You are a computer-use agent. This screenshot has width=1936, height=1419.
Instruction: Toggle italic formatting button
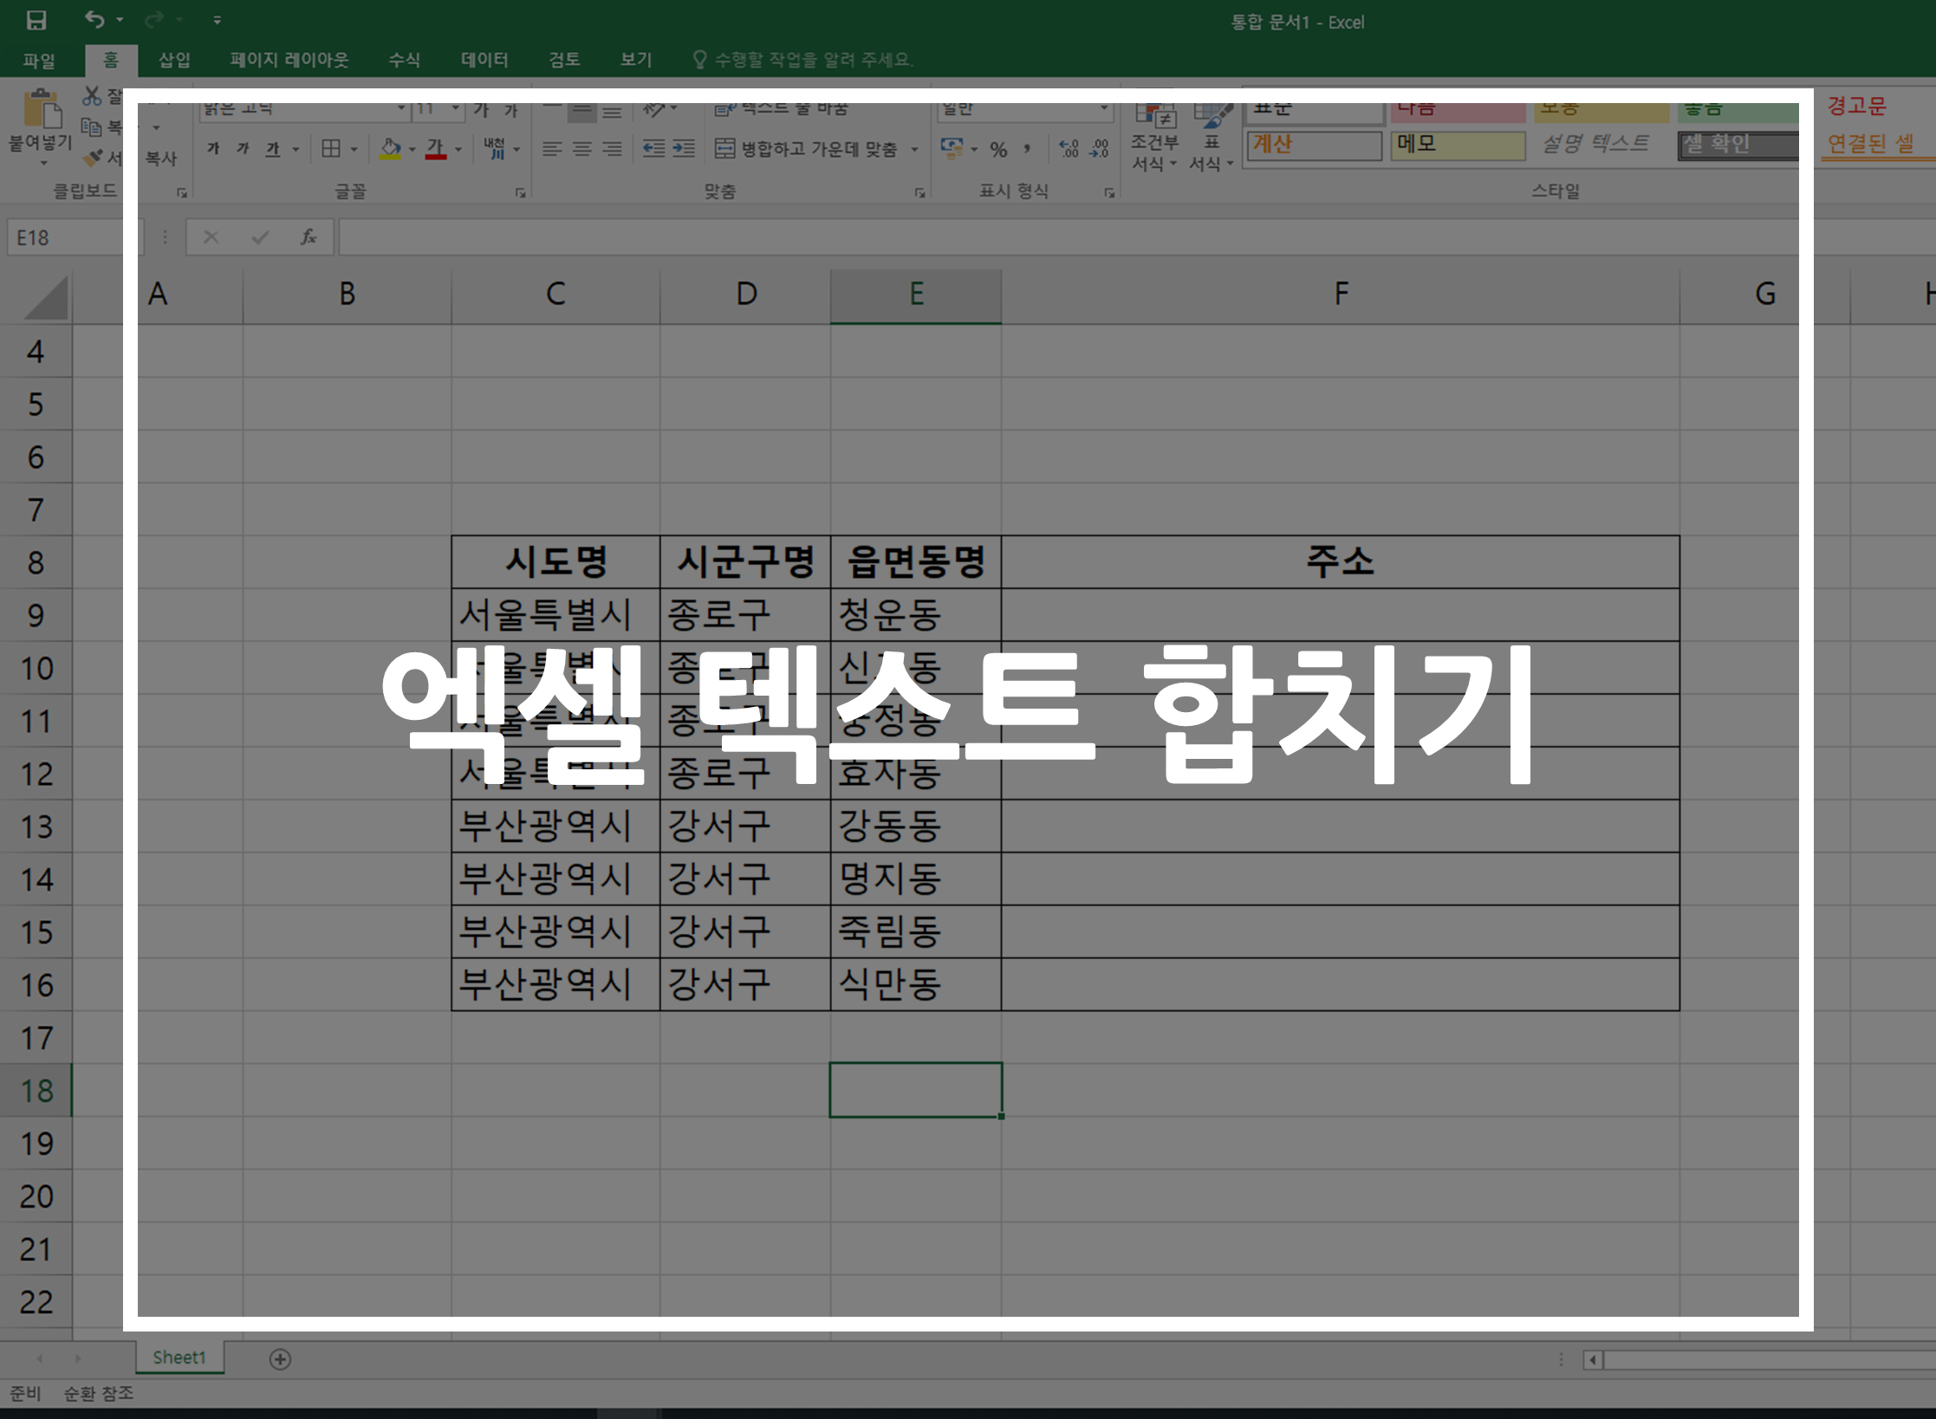(x=244, y=149)
